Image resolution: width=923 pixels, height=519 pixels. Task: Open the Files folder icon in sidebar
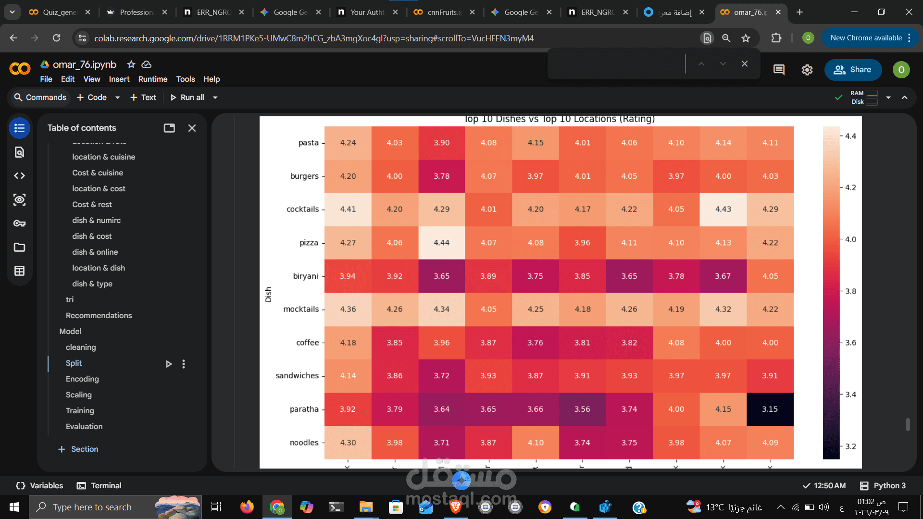pyautogui.click(x=19, y=247)
